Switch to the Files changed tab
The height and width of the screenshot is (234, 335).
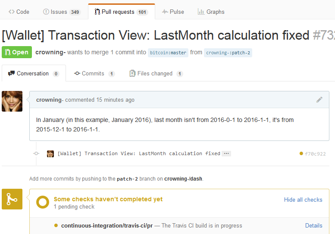coord(156,74)
